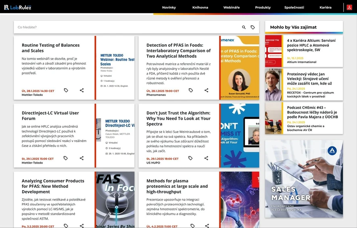
Task: Open the user account icon
Action: pos(349,7)
